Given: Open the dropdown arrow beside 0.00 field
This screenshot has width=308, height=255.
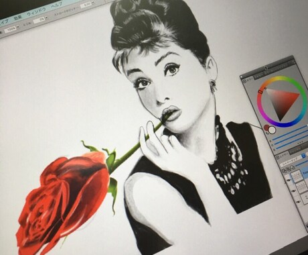Looking at the screenshot, I should [93, 2].
